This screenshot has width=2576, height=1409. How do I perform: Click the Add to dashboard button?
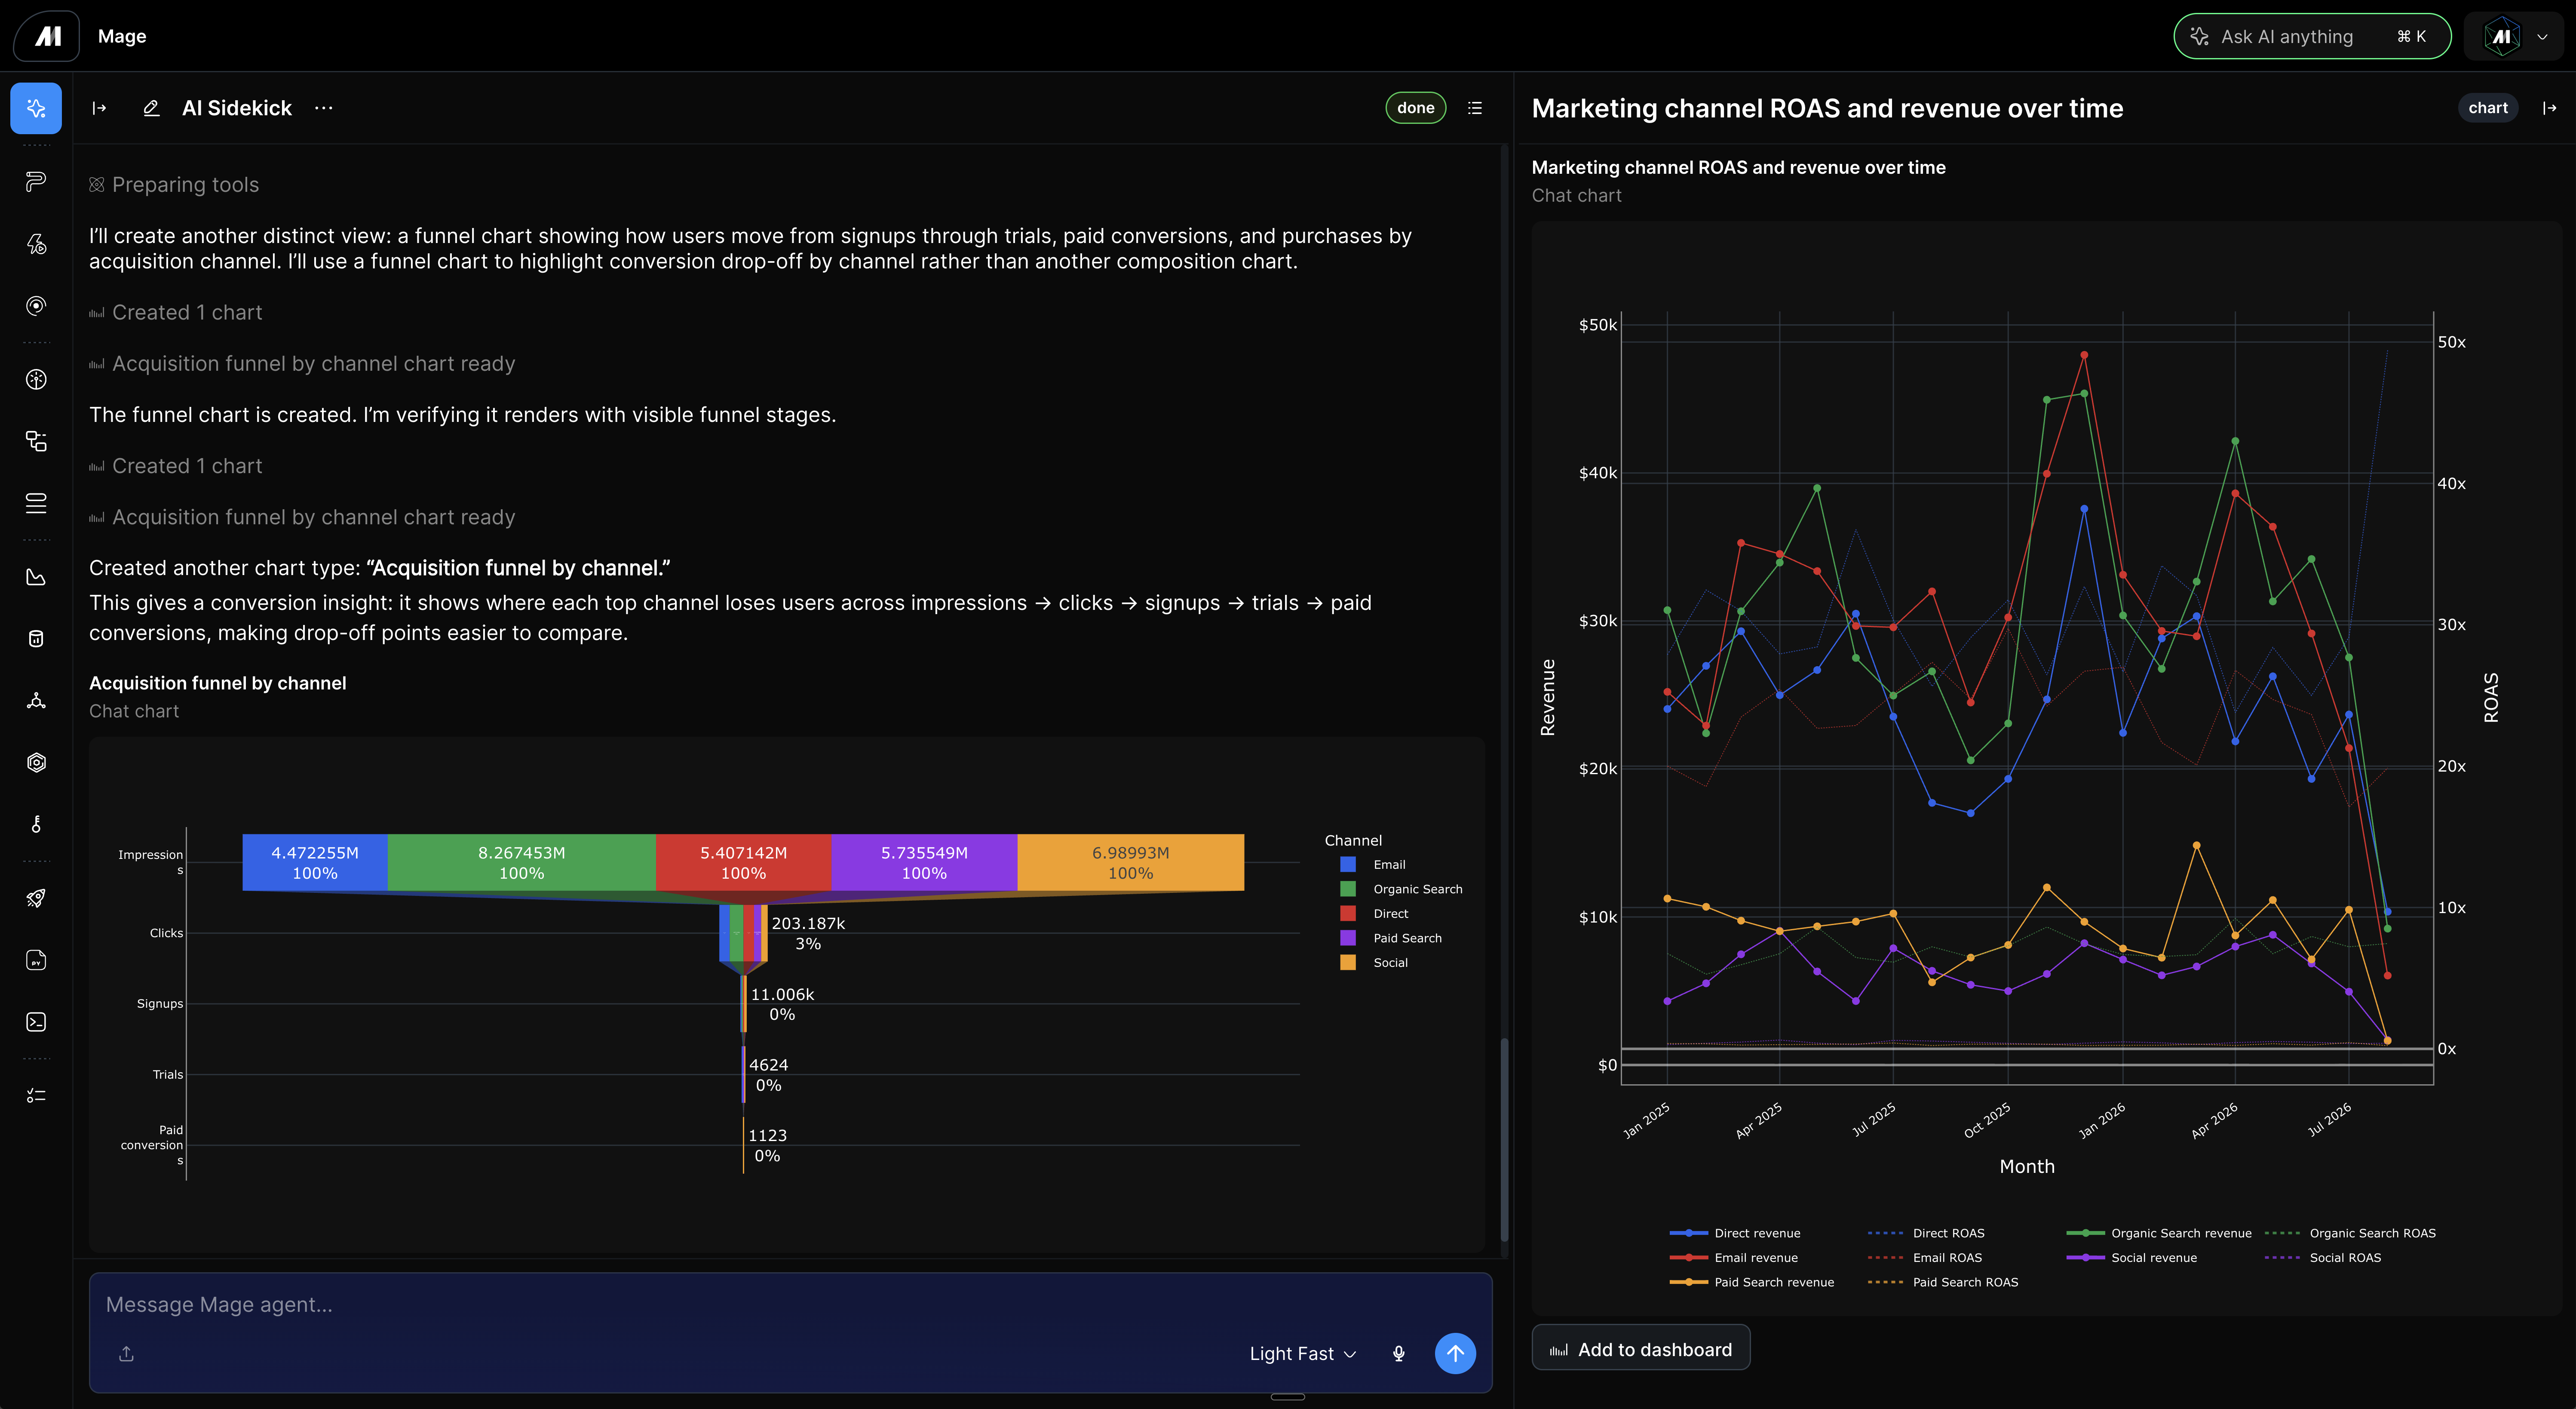coord(1641,1349)
